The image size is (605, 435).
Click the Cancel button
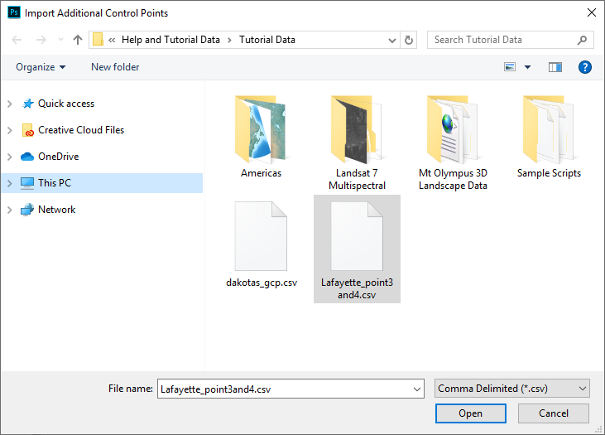554,413
